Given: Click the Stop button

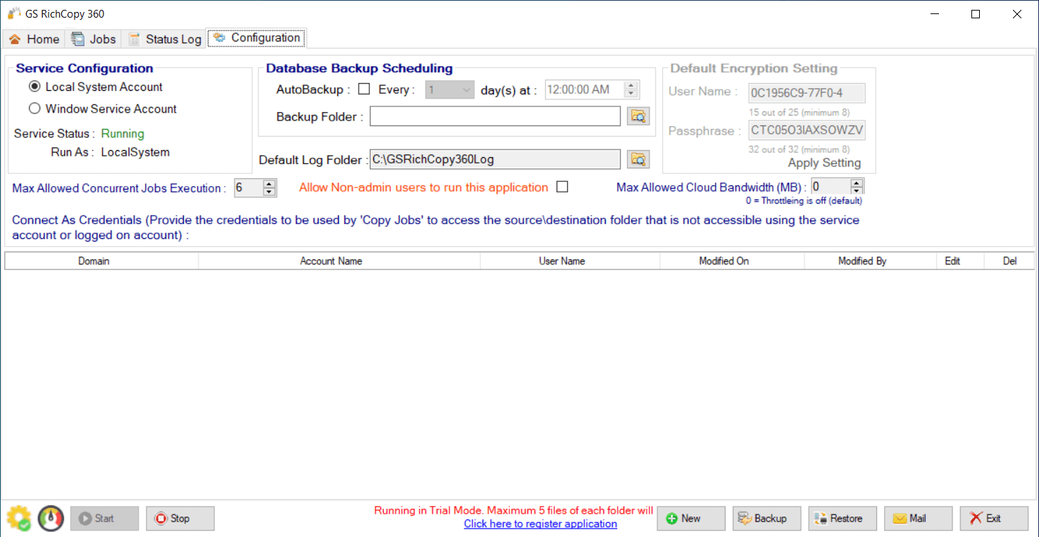Looking at the screenshot, I should pyautogui.click(x=180, y=519).
